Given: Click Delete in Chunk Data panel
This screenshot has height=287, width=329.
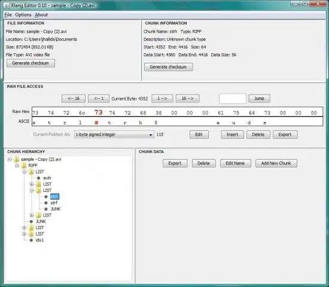Looking at the screenshot, I should (203, 163).
